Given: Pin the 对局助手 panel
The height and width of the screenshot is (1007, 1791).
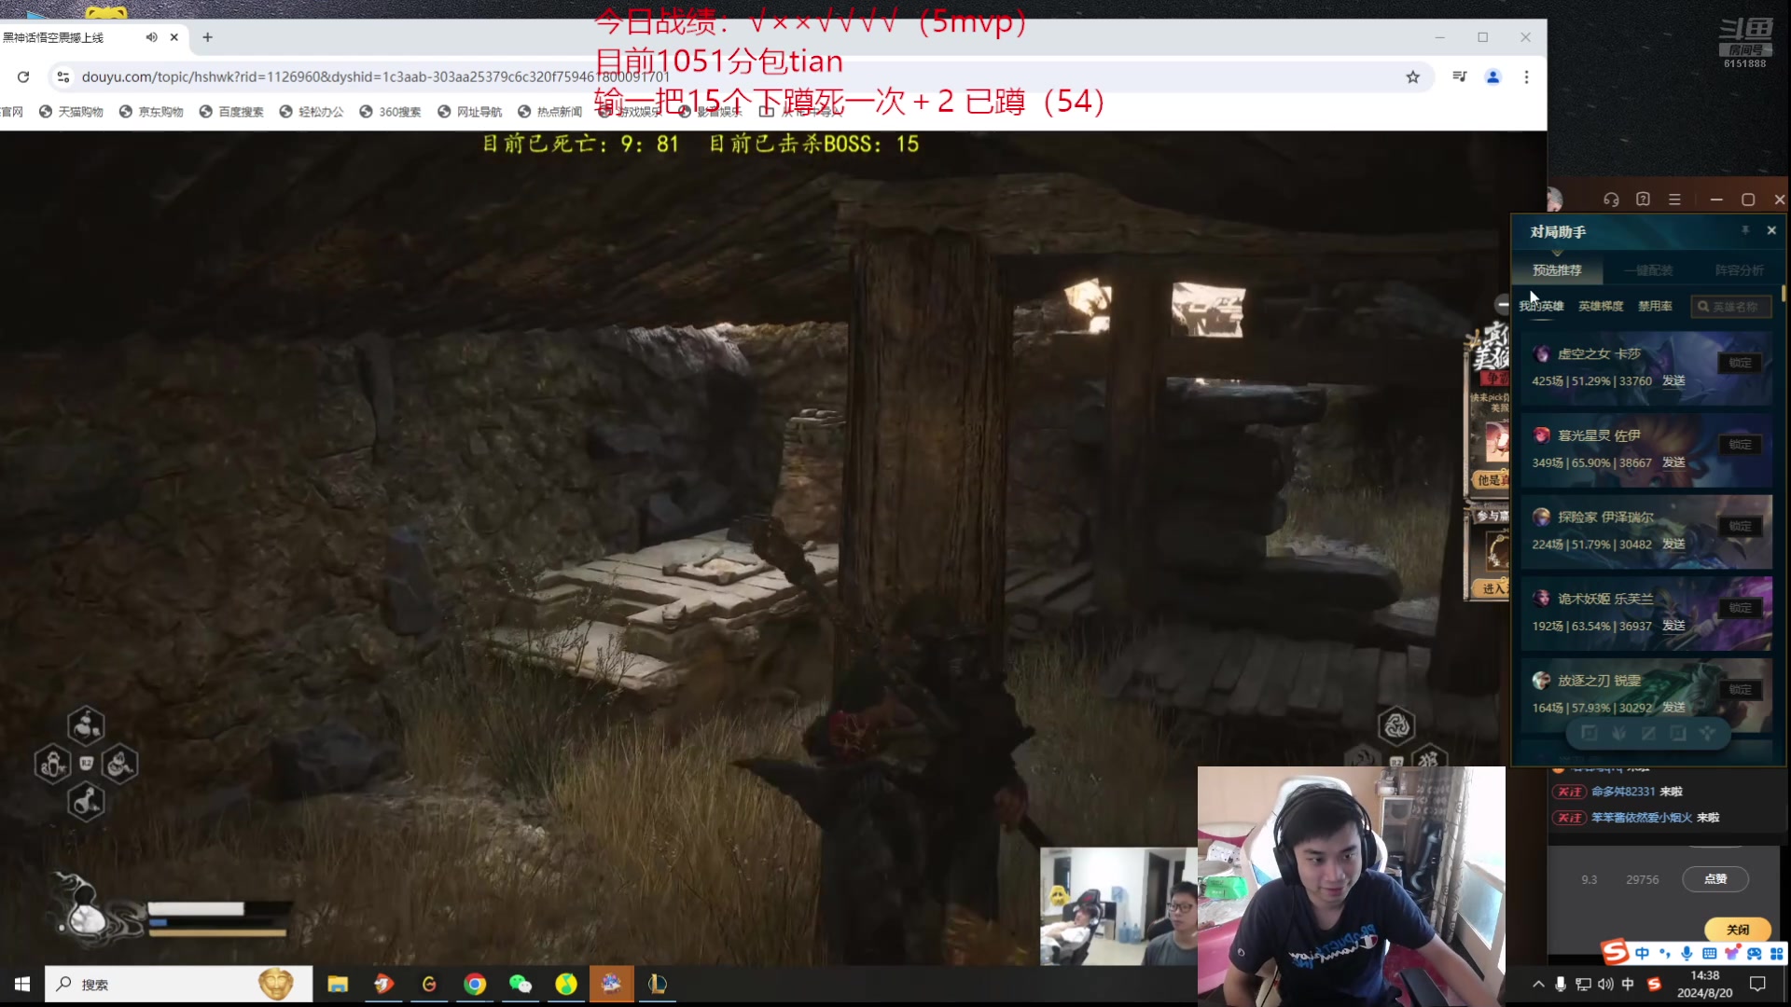Looking at the screenshot, I should [1744, 230].
